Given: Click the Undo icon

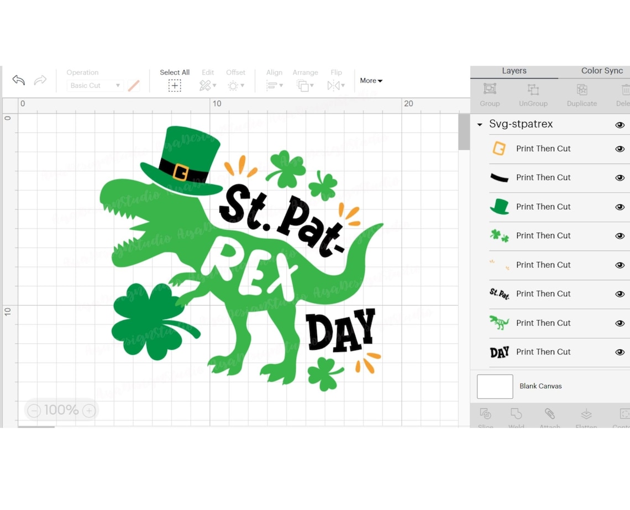Looking at the screenshot, I should pyautogui.click(x=18, y=80).
